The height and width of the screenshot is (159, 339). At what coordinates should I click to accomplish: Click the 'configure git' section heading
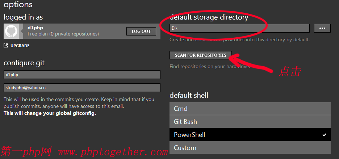coord(24,63)
